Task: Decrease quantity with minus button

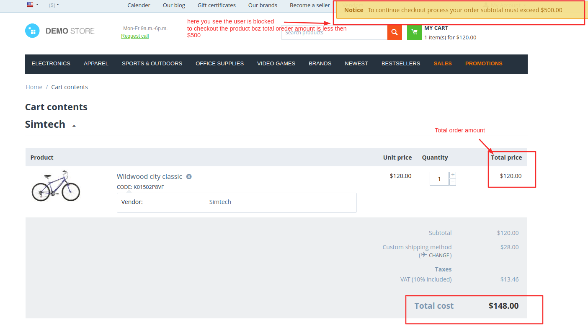Action: (453, 182)
